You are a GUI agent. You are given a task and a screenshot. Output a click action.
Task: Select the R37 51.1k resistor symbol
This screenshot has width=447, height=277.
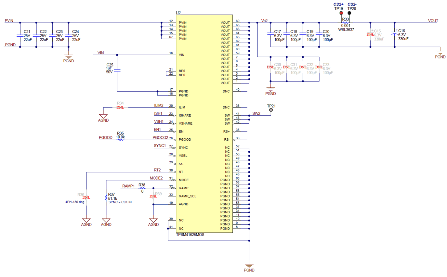tap(106, 197)
